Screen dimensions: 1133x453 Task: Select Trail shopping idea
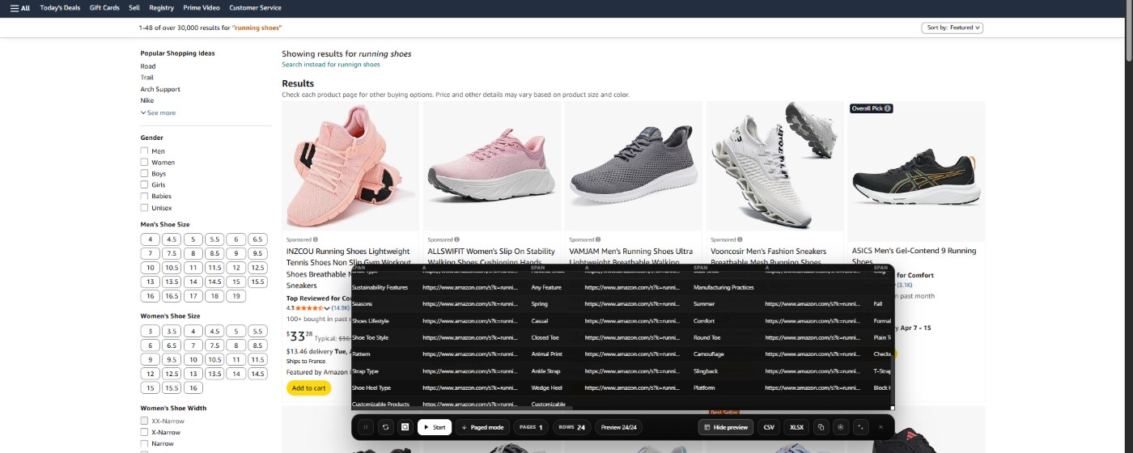tap(146, 78)
